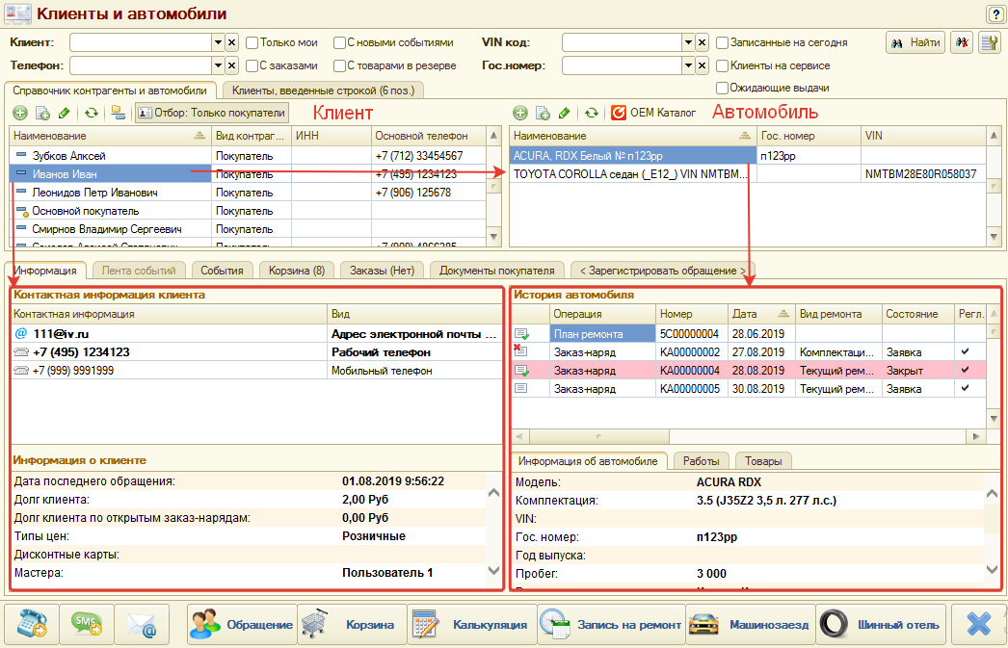Click the phone call icon button

pyautogui.click(x=32, y=624)
